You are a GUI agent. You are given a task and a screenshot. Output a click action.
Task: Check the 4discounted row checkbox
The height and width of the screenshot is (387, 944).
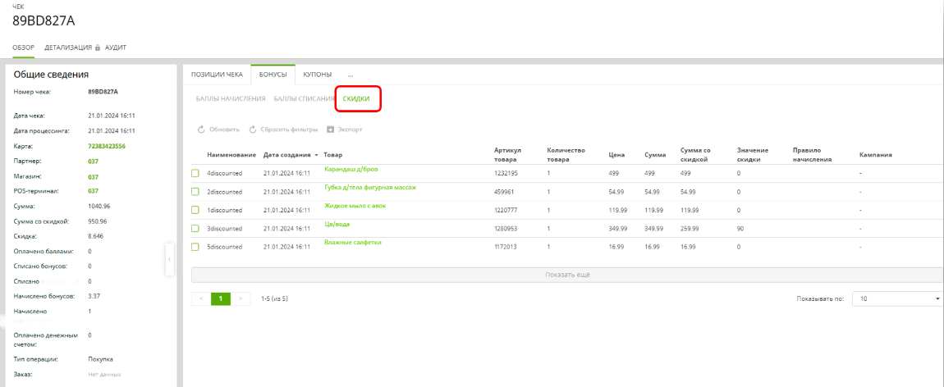click(195, 173)
